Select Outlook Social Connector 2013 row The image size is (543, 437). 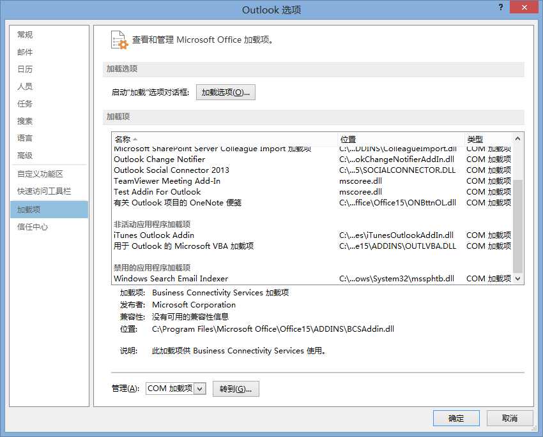(x=312, y=170)
